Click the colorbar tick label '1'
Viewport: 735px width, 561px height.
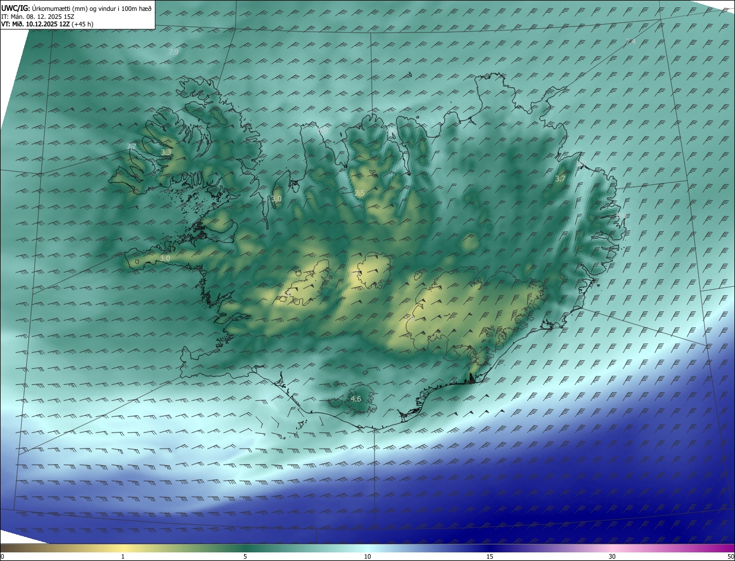tap(123, 556)
